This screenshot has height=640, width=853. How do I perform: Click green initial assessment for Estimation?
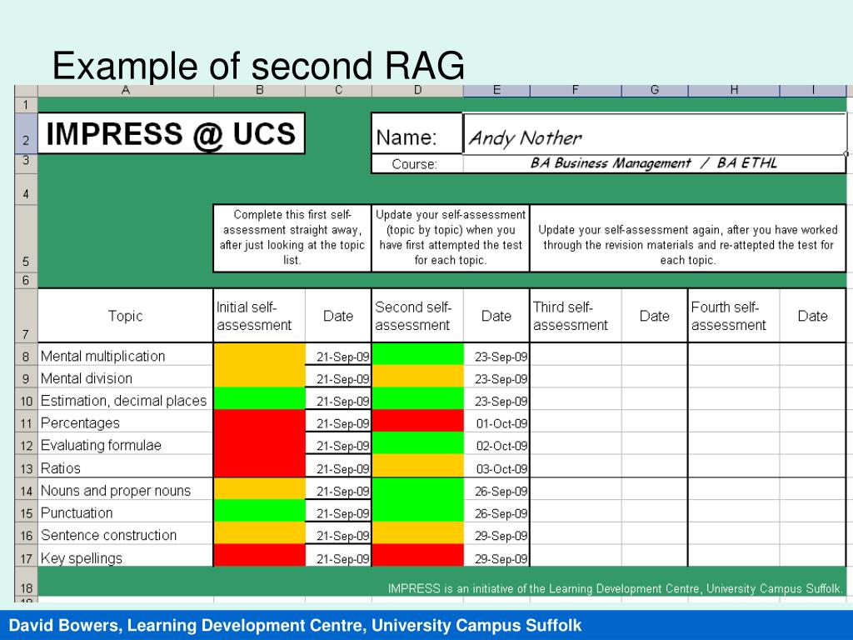coord(260,399)
